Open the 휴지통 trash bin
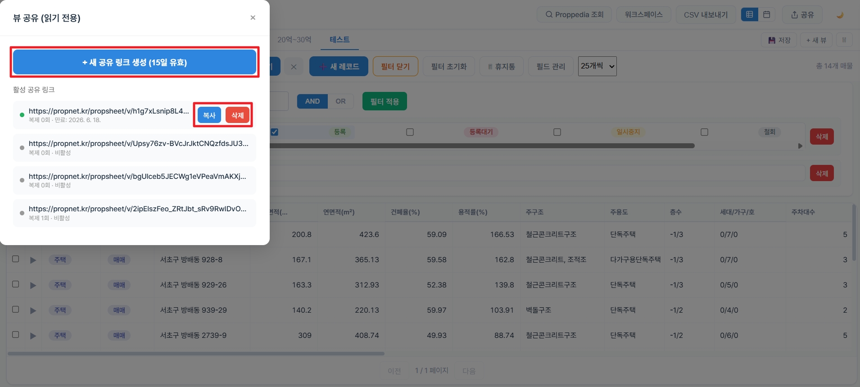The image size is (860, 387). (x=502, y=66)
